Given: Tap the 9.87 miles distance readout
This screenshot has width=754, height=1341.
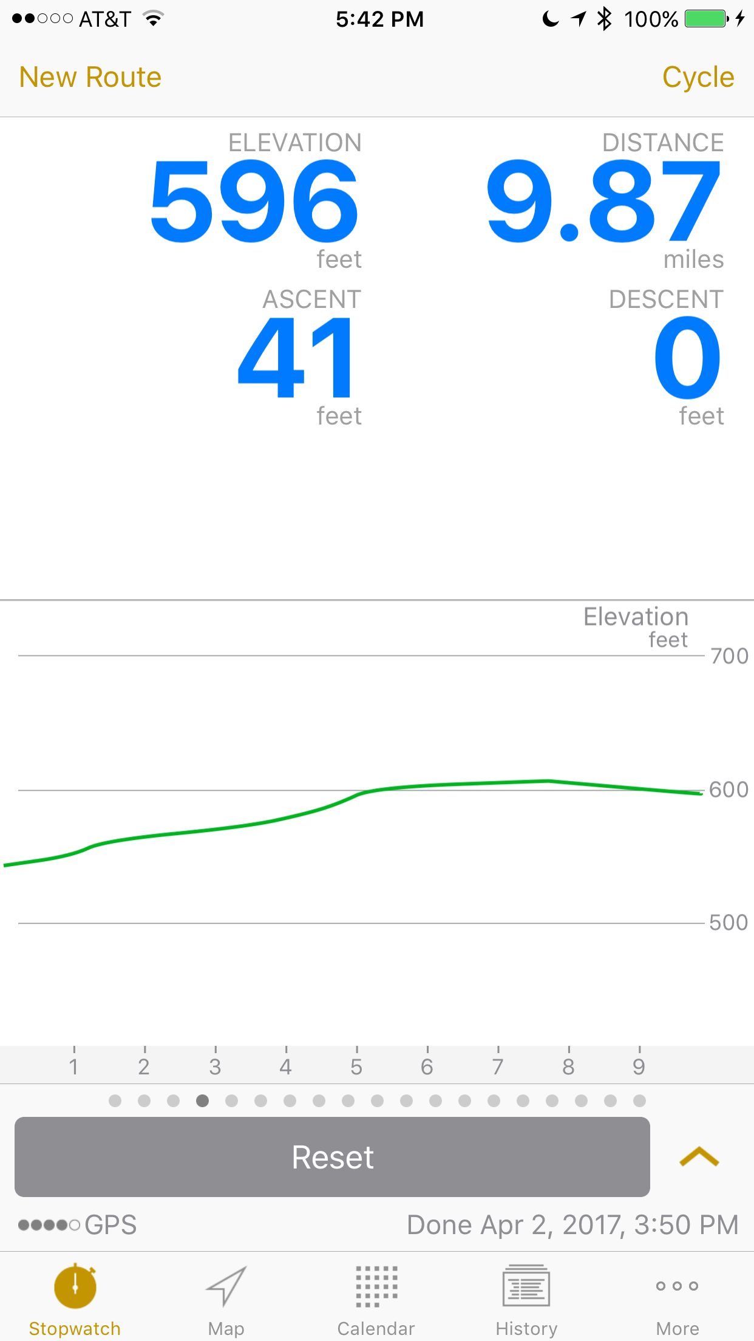Looking at the screenshot, I should [x=604, y=202].
